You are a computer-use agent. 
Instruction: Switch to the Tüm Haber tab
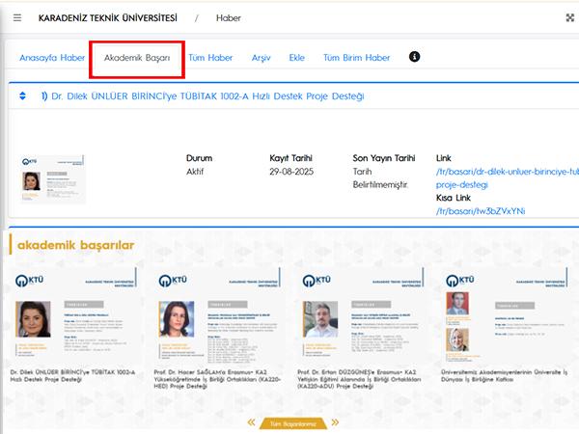point(210,58)
